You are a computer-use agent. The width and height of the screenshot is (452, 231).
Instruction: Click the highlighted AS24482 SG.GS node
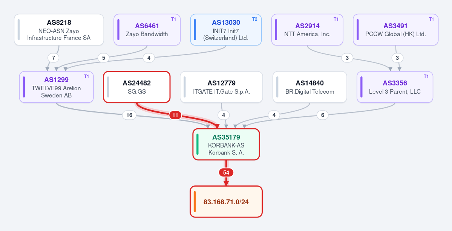pyautogui.click(x=136, y=87)
